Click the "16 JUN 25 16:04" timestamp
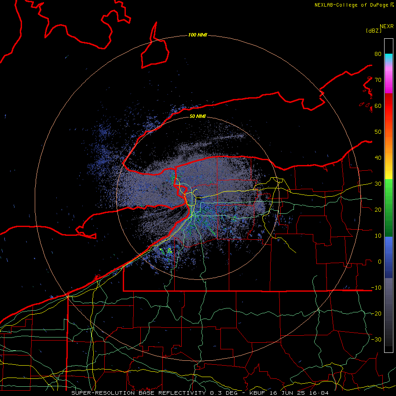Viewport: 396px width, 396px height. [299, 393]
